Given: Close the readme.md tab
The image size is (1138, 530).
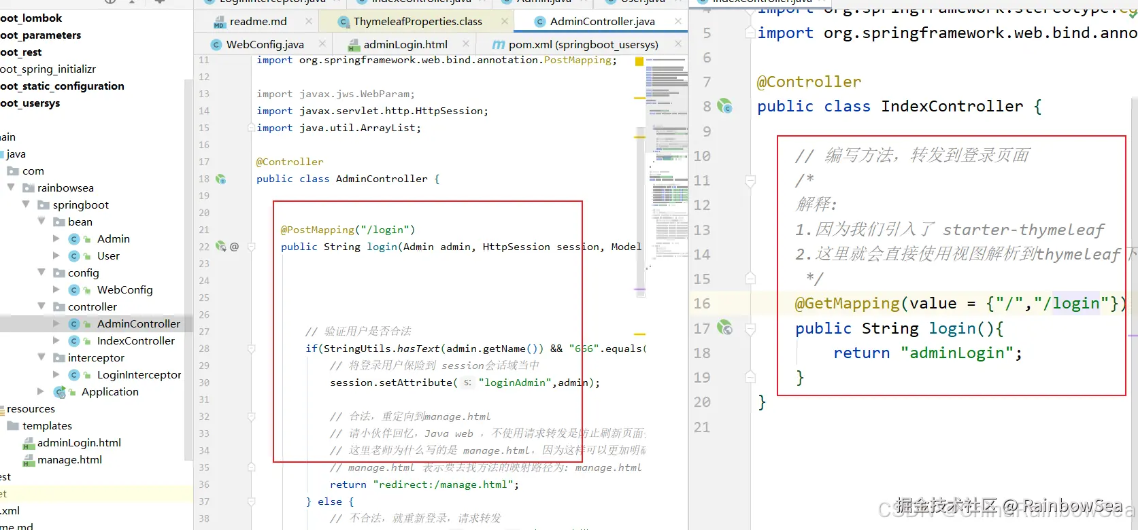Looking at the screenshot, I should click(309, 21).
